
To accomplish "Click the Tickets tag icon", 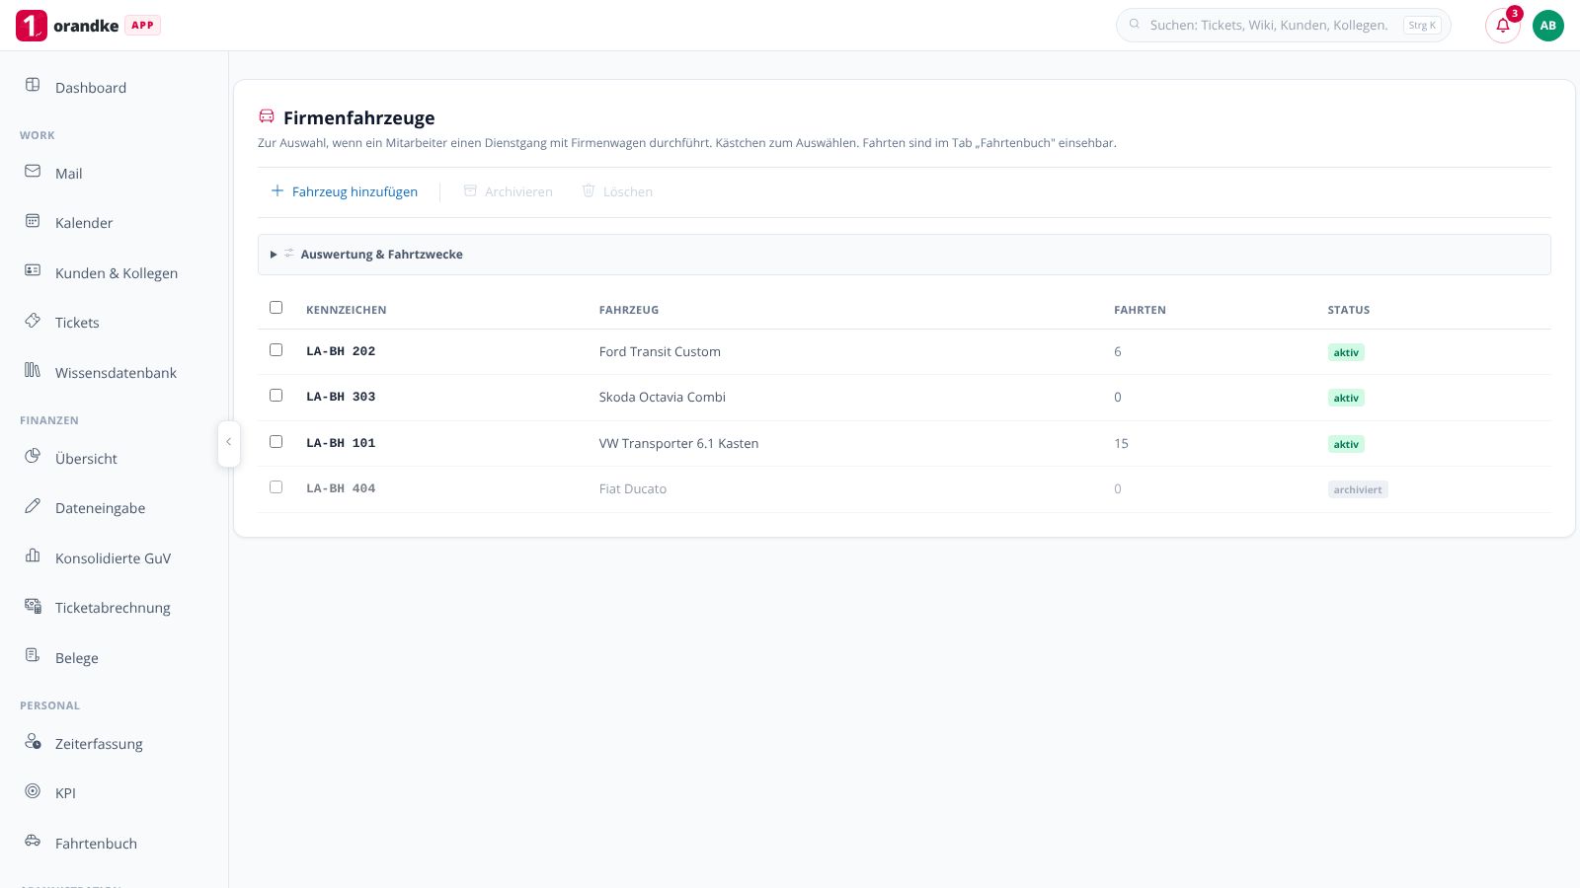I will (33, 320).
